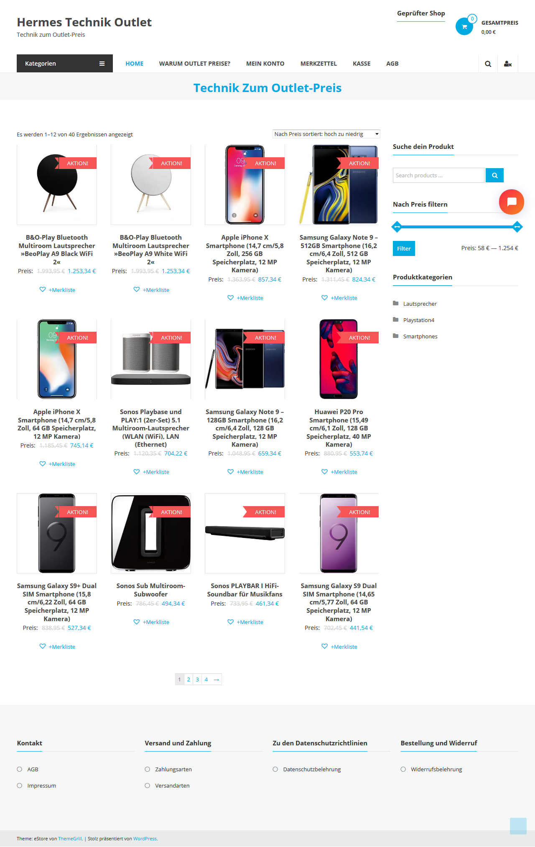Go to pagination page 3
Screen dimensions: 535x847
pos(197,679)
